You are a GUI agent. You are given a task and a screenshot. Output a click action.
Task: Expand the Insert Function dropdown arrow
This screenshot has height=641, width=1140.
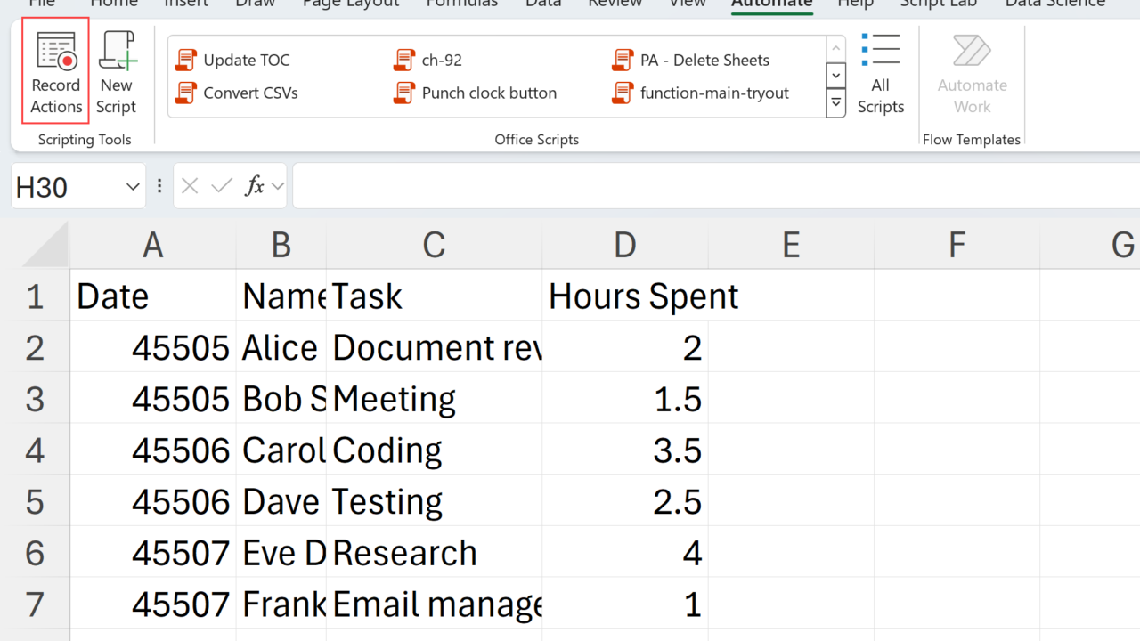pyautogui.click(x=278, y=187)
